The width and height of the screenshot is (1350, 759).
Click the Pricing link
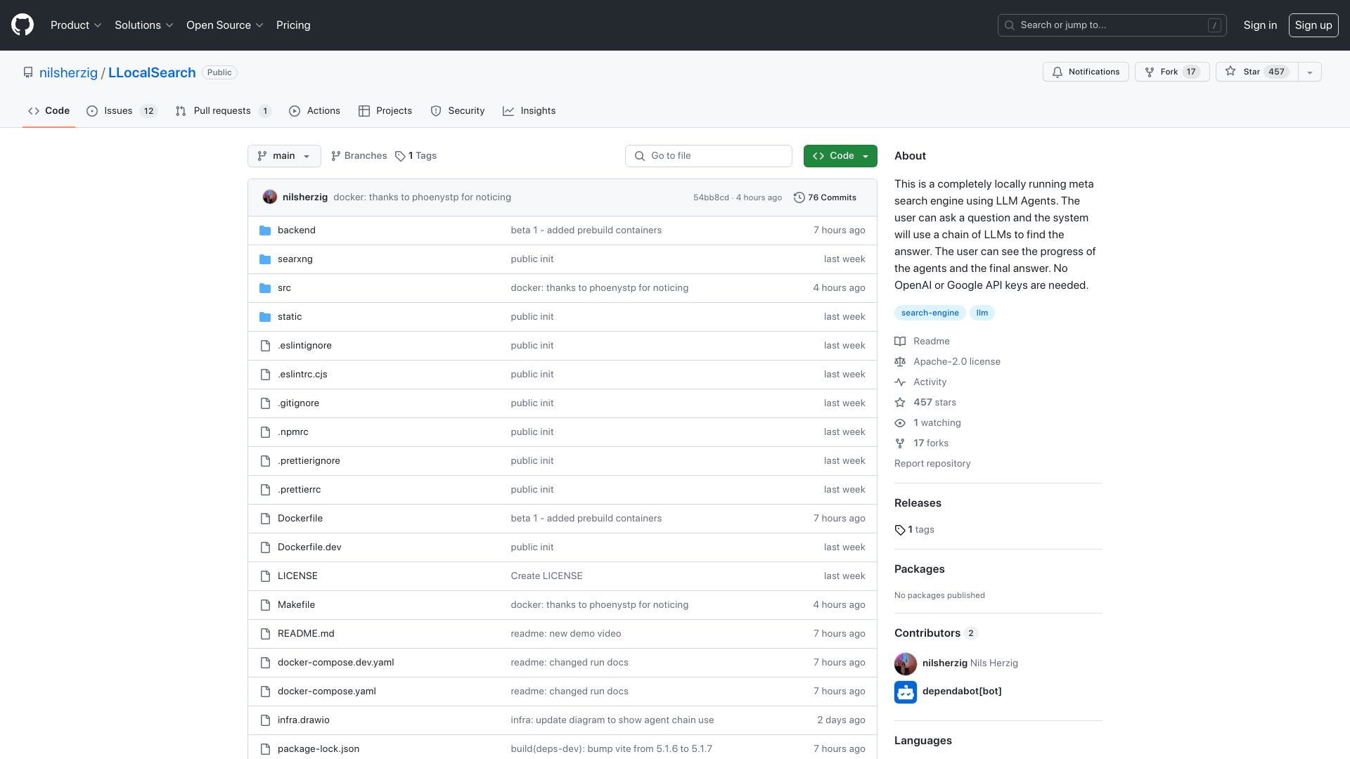[x=293, y=25]
